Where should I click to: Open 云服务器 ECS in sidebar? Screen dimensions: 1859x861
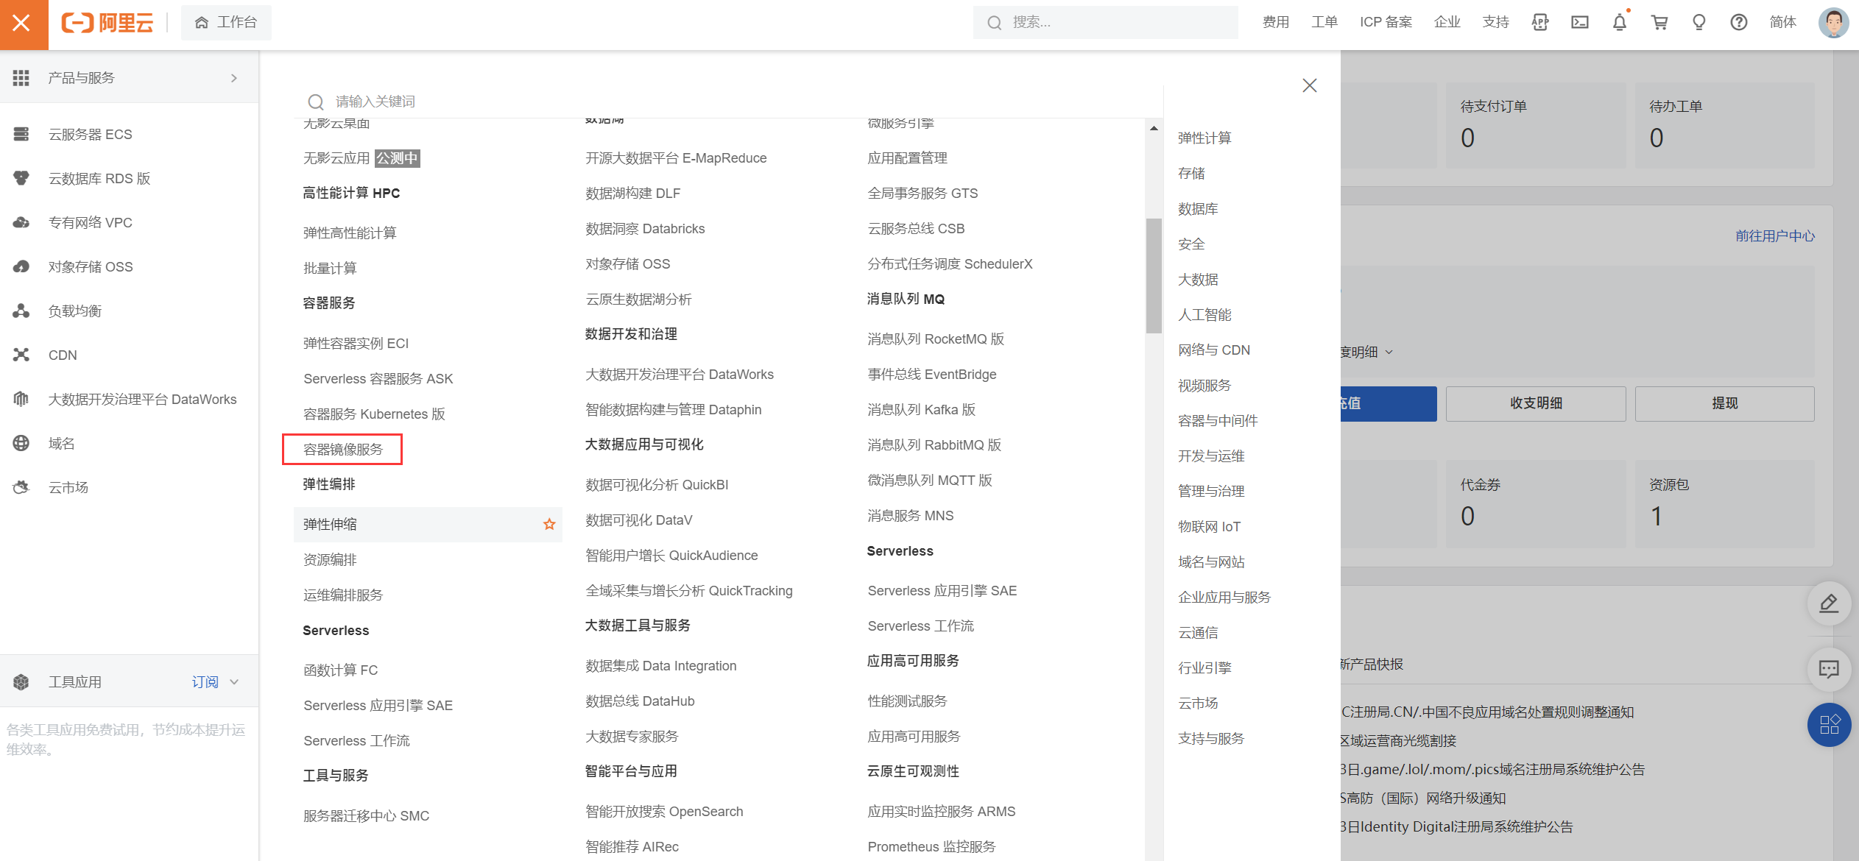click(90, 134)
